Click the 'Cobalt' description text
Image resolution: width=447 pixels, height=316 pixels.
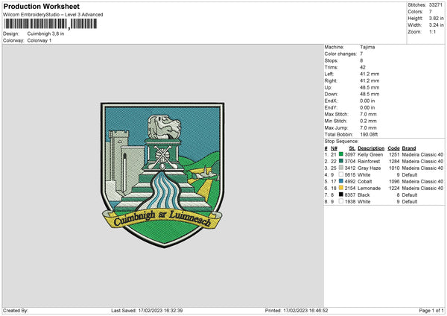tap(365, 181)
